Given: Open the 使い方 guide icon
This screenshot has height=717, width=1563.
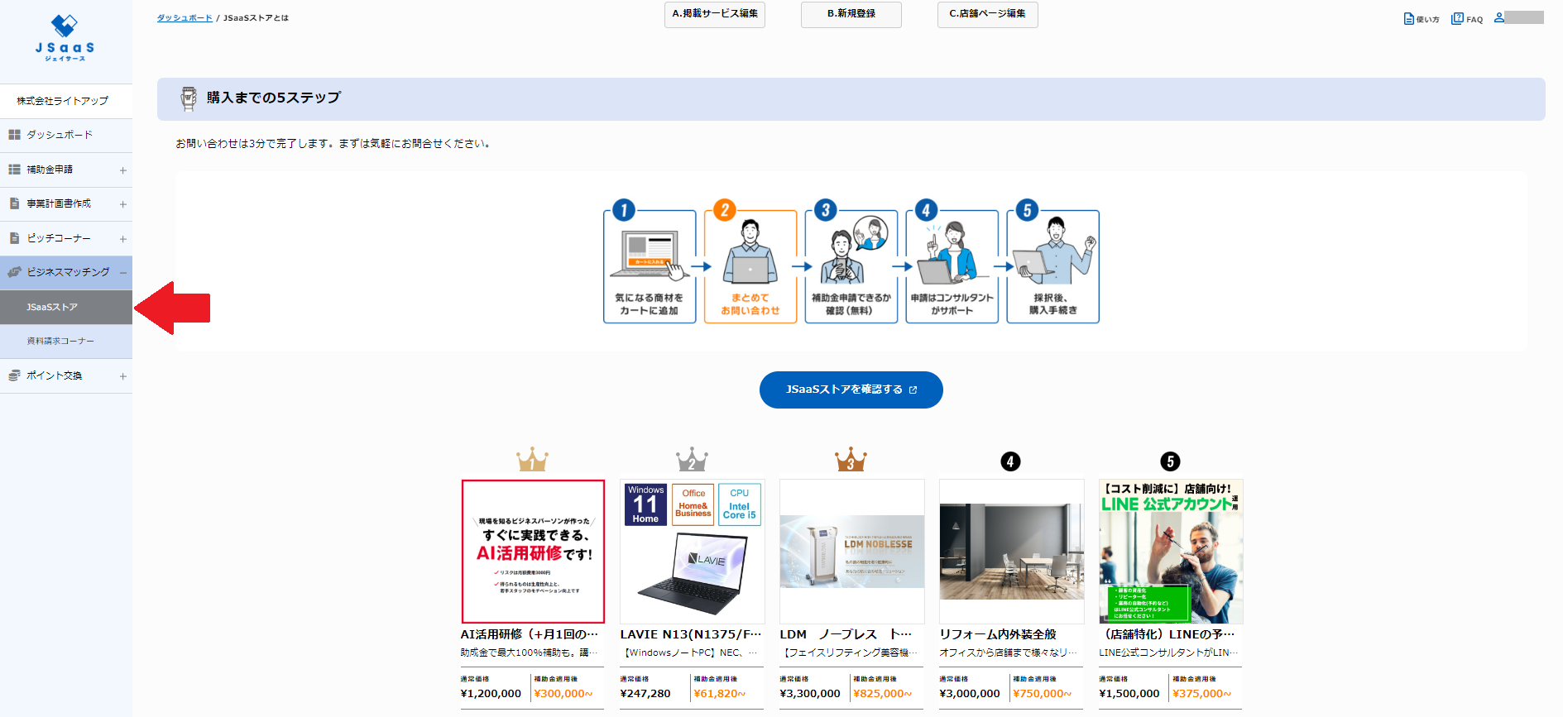Looking at the screenshot, I should point(1409,18).
